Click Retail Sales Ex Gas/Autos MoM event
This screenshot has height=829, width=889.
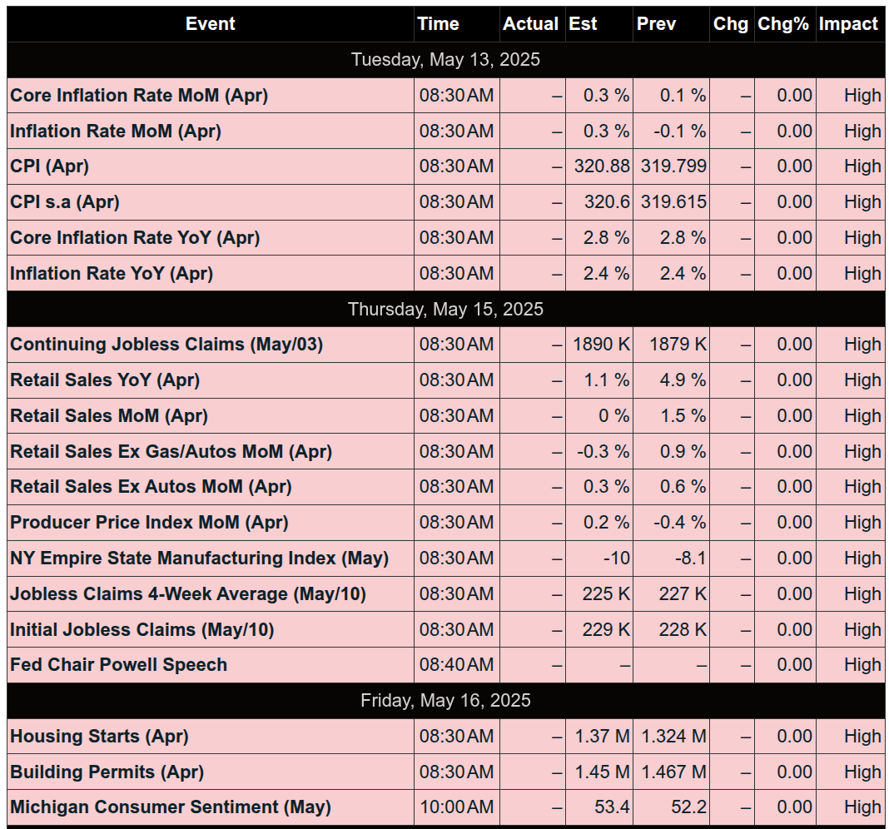(171, 451)
